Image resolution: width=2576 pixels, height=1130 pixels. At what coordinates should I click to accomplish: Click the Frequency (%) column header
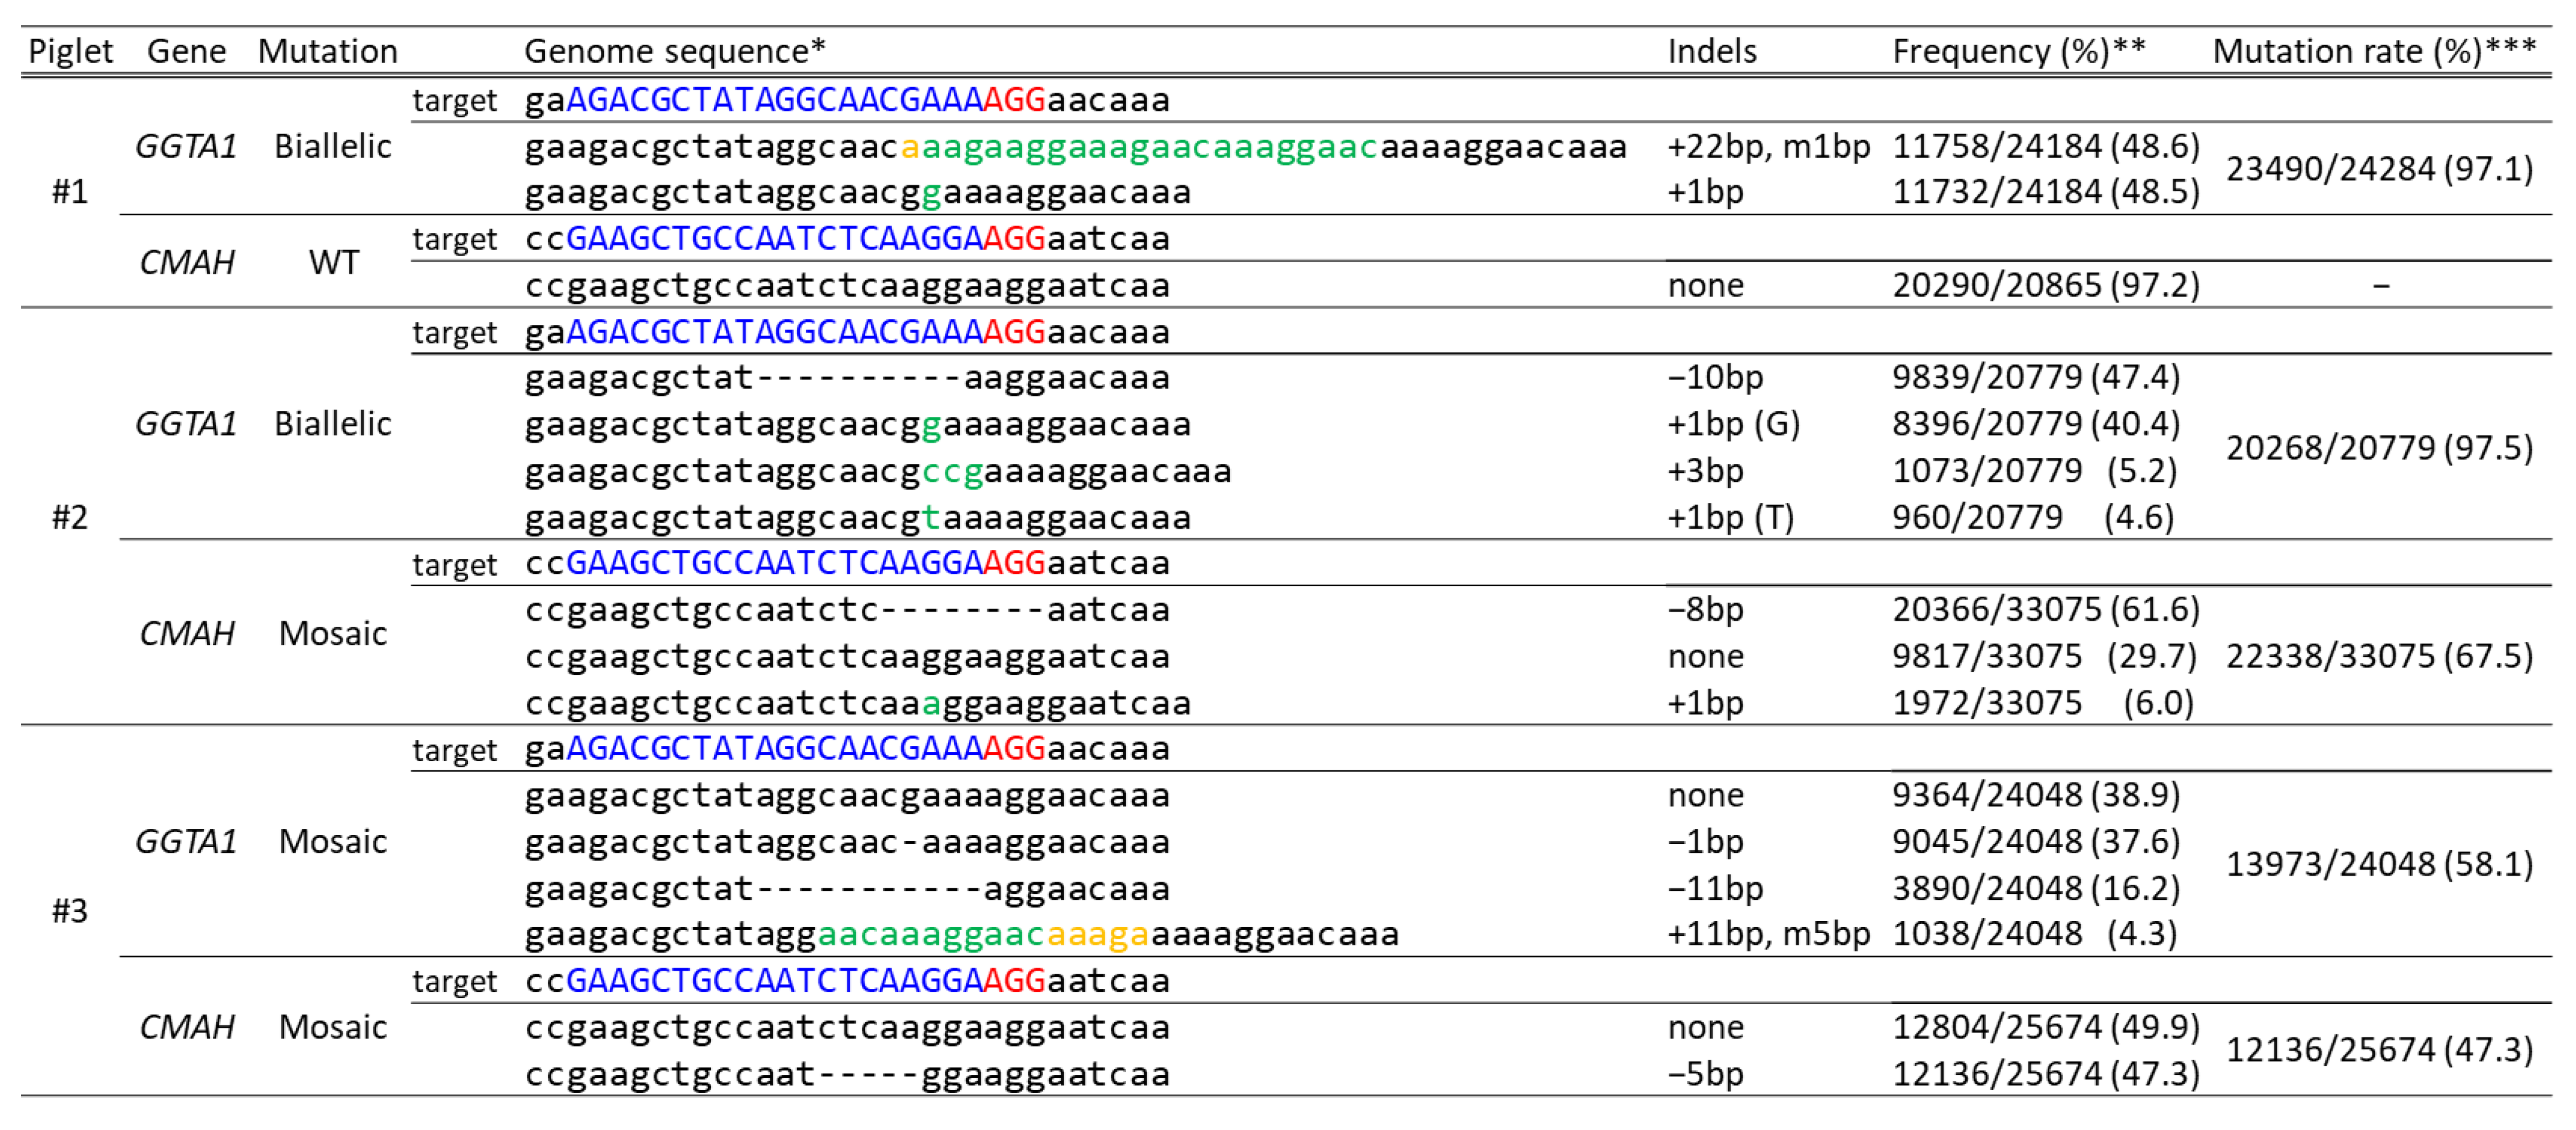pyautogui.click(x=2018, y=51)
